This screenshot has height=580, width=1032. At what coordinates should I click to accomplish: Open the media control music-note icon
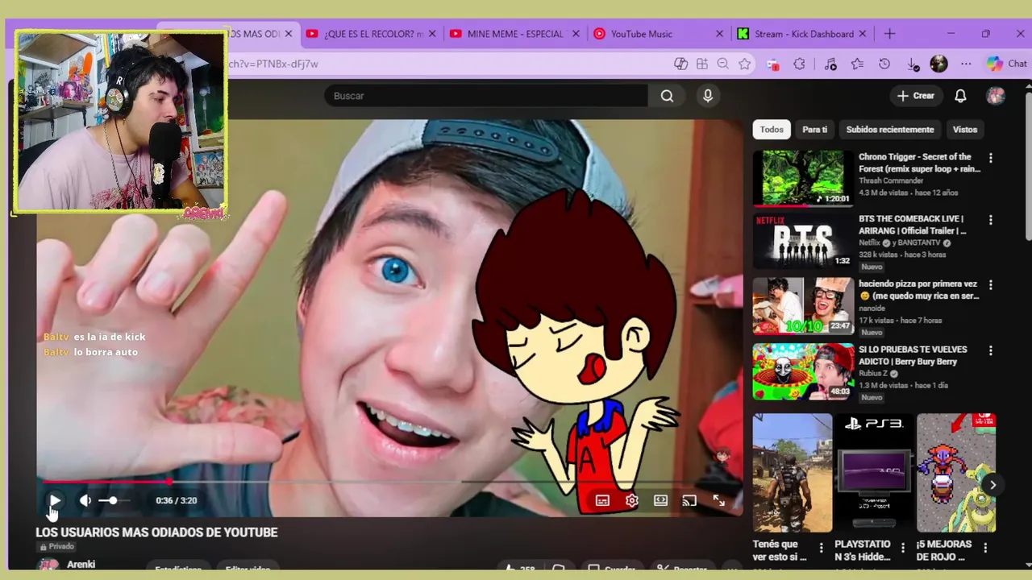(830, 64)
